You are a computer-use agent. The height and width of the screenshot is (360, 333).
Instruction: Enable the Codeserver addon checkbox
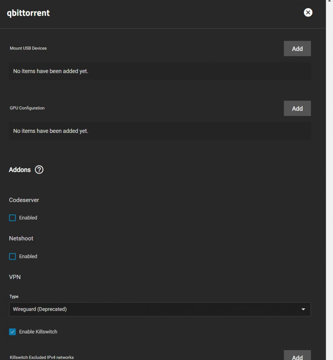point(12,218)
